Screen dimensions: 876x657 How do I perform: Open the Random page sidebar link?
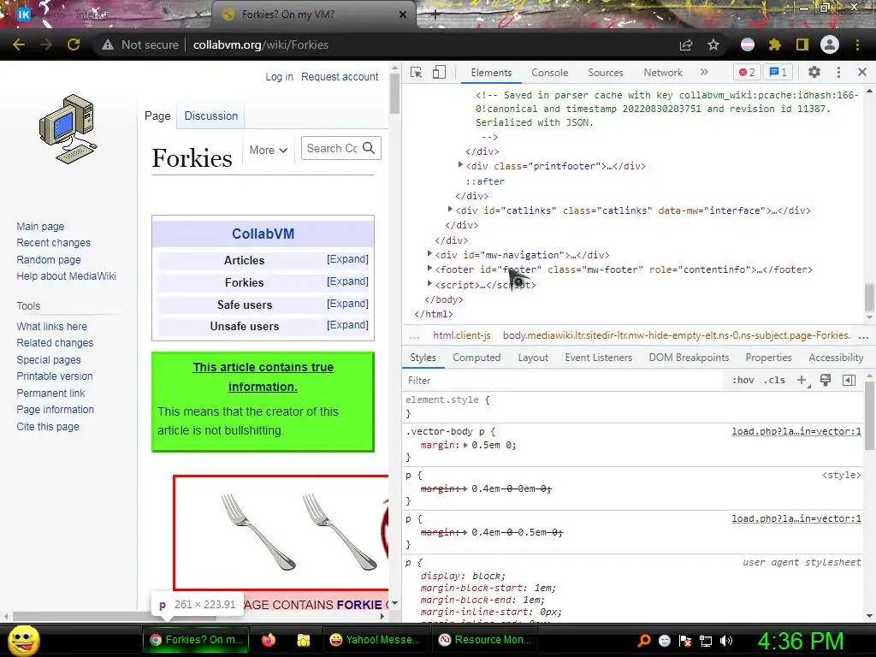coord(49,259)
